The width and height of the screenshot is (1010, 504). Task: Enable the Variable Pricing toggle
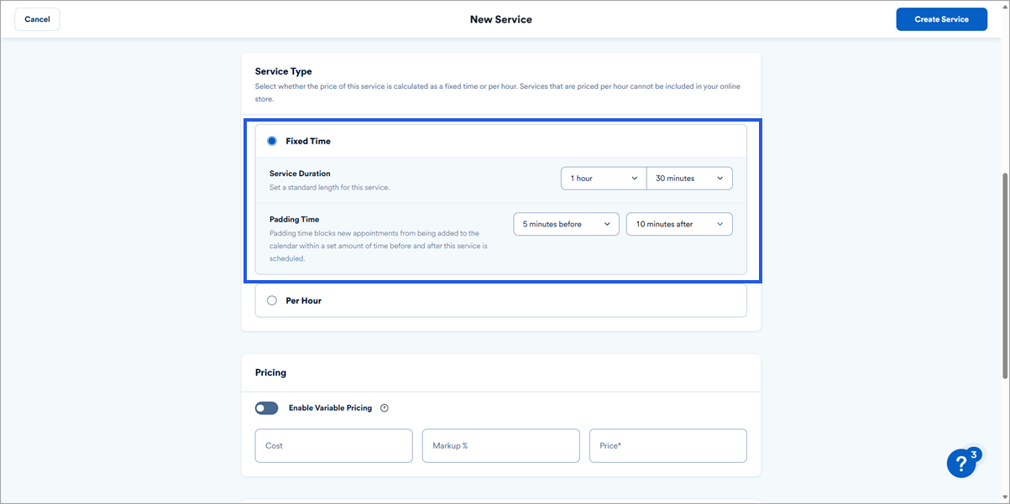[266, 408]
